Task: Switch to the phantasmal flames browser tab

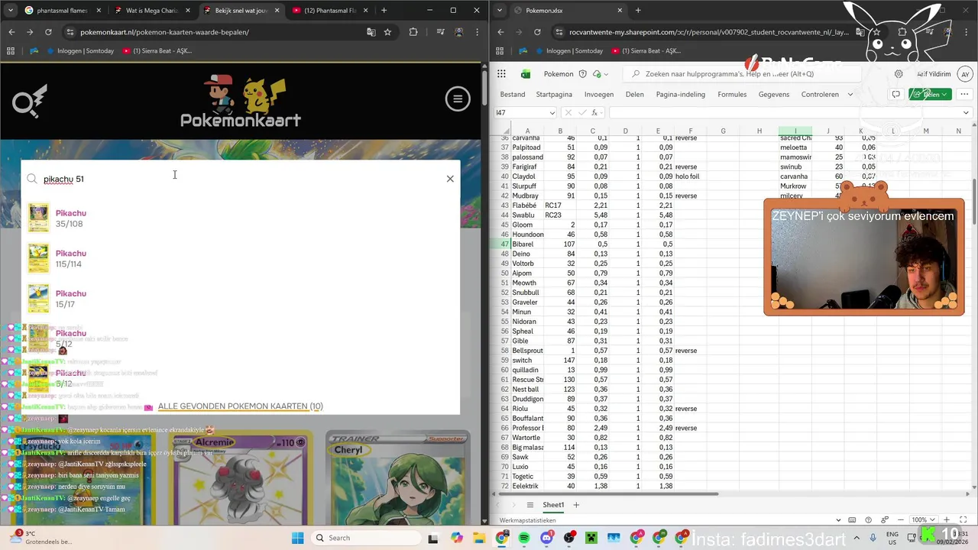Action: (61, 11)
